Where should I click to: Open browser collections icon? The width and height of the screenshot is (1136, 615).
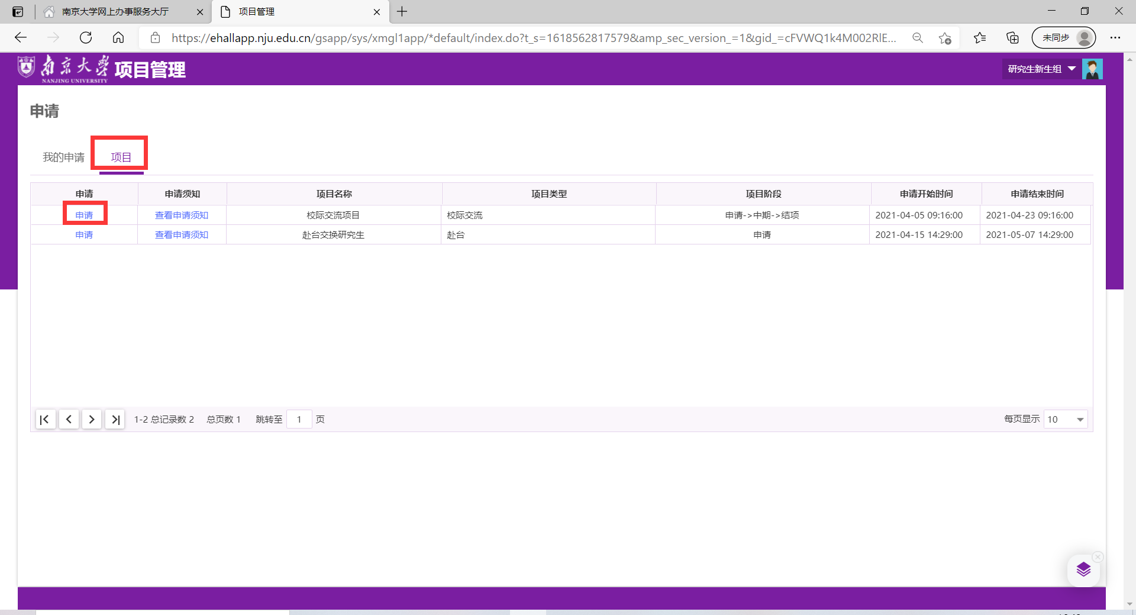[x=1012, y=38]
